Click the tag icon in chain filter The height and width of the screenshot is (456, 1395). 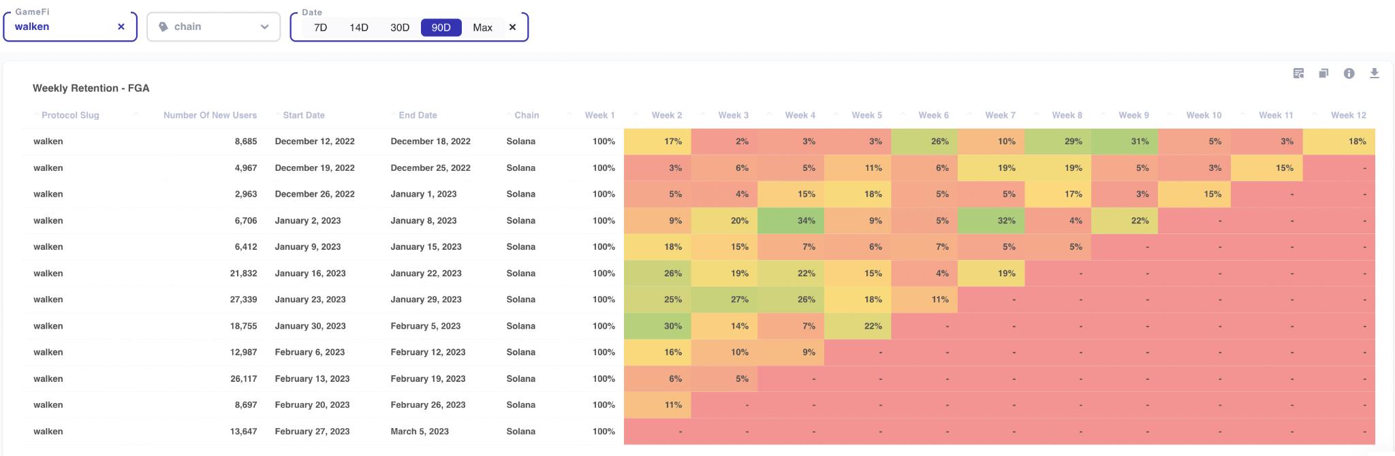click(x=163, y=27)
